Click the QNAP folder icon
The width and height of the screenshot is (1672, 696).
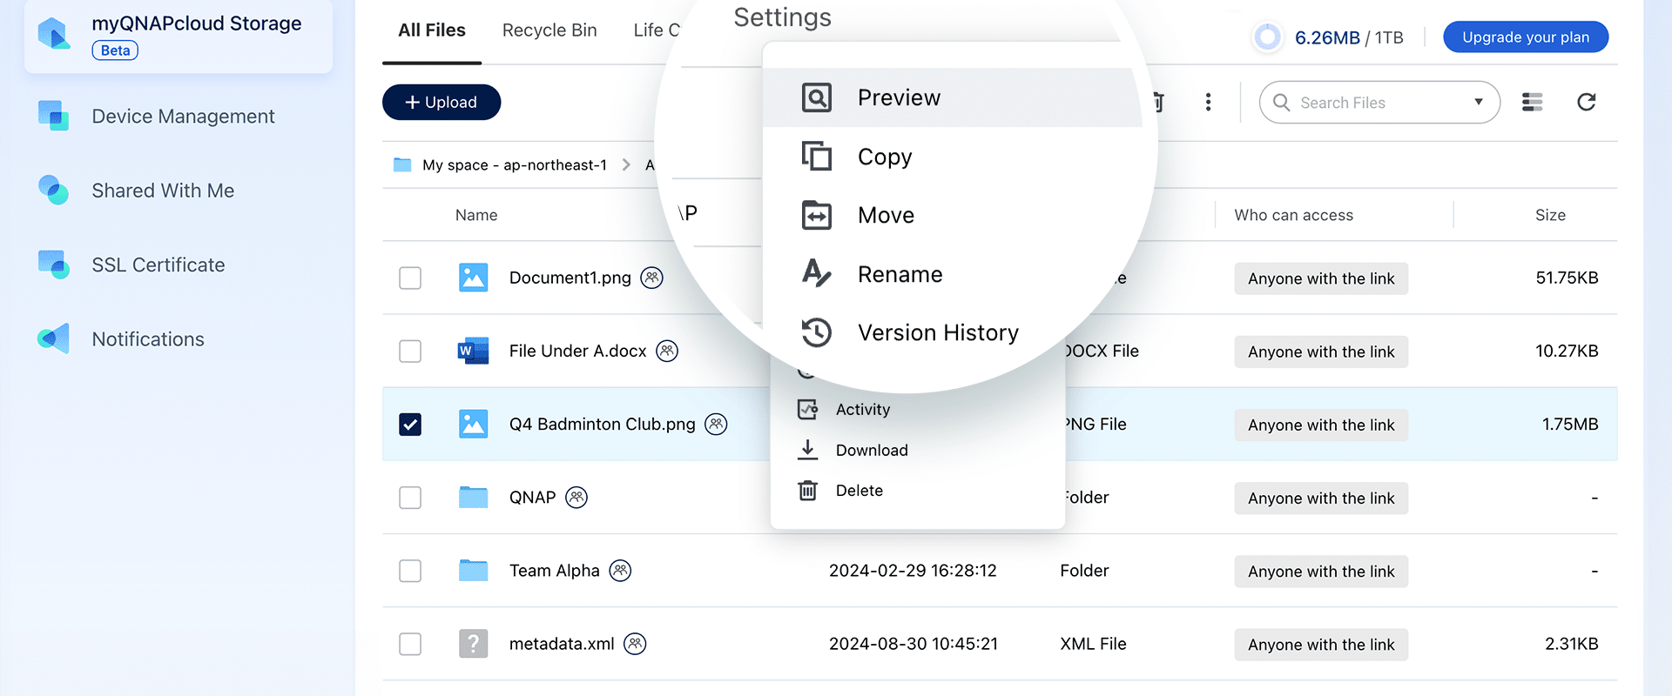pos(473,497)
